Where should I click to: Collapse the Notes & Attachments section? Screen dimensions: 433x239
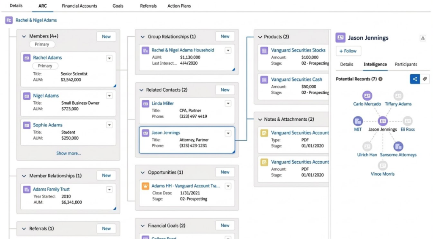(x=259, y=119)
